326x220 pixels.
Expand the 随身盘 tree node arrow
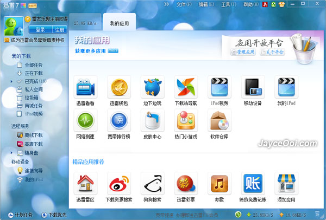pyautogui.click(x=11, y=153)
